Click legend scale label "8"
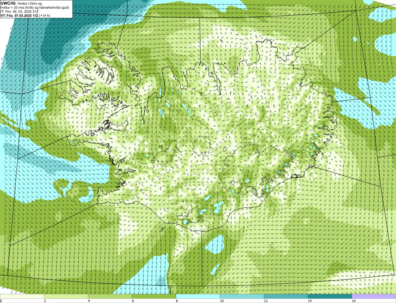 point(177,301)
